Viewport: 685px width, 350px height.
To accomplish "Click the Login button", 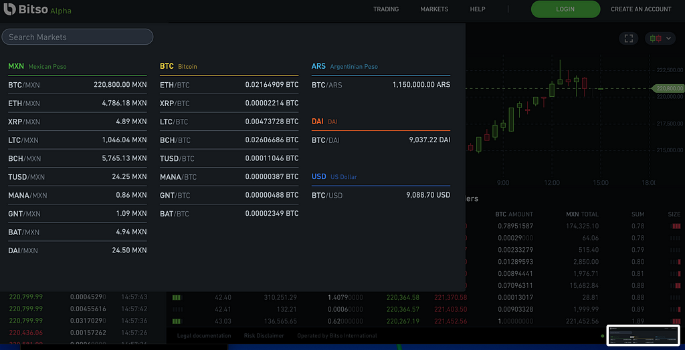I will tap(565, 9).
